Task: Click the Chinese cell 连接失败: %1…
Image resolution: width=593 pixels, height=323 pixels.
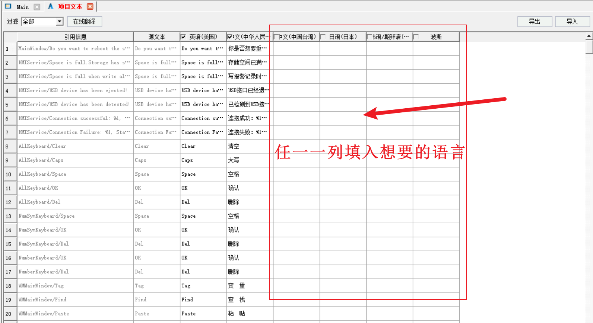Action: tap(250, 132)
